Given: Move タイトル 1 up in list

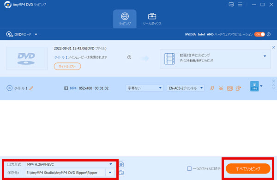Looking at the screenshot, I should click(273, 85).
